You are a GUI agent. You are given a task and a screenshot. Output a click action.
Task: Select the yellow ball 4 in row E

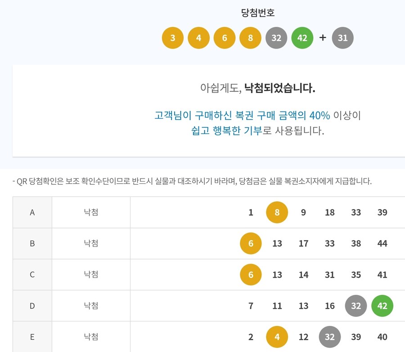[x=277, y=337]
